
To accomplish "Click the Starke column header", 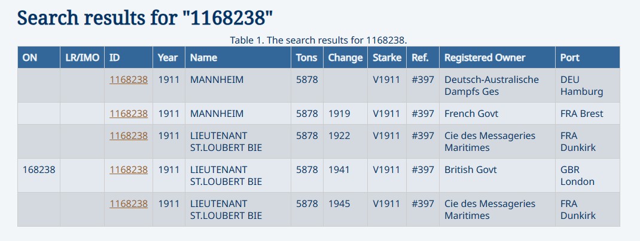I will (x=387, y=58).
